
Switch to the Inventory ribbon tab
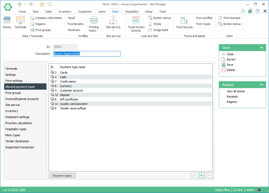tap(65, 11)
